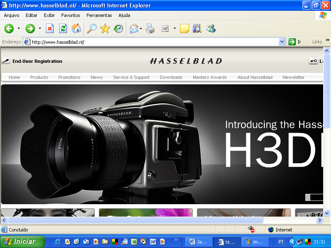Click the Home navigation link

(x=14, y=77)
